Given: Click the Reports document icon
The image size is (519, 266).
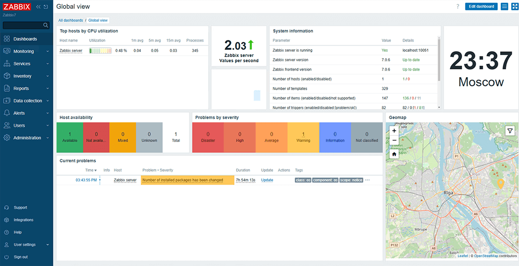Looking at the screenshot, I should click(x=7, y=88).
